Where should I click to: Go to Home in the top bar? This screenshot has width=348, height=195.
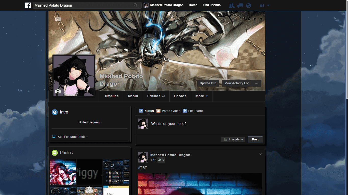(x=193, y=5)
